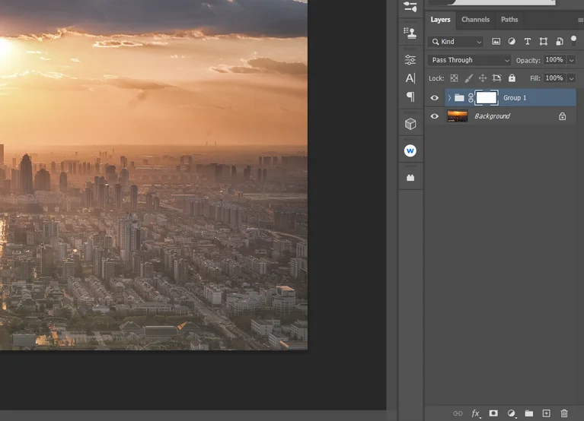Viewport: 584px width, 421px height.
Task: Toggle the layer filtering on/off switch
Action: click(x=573, y=40)
